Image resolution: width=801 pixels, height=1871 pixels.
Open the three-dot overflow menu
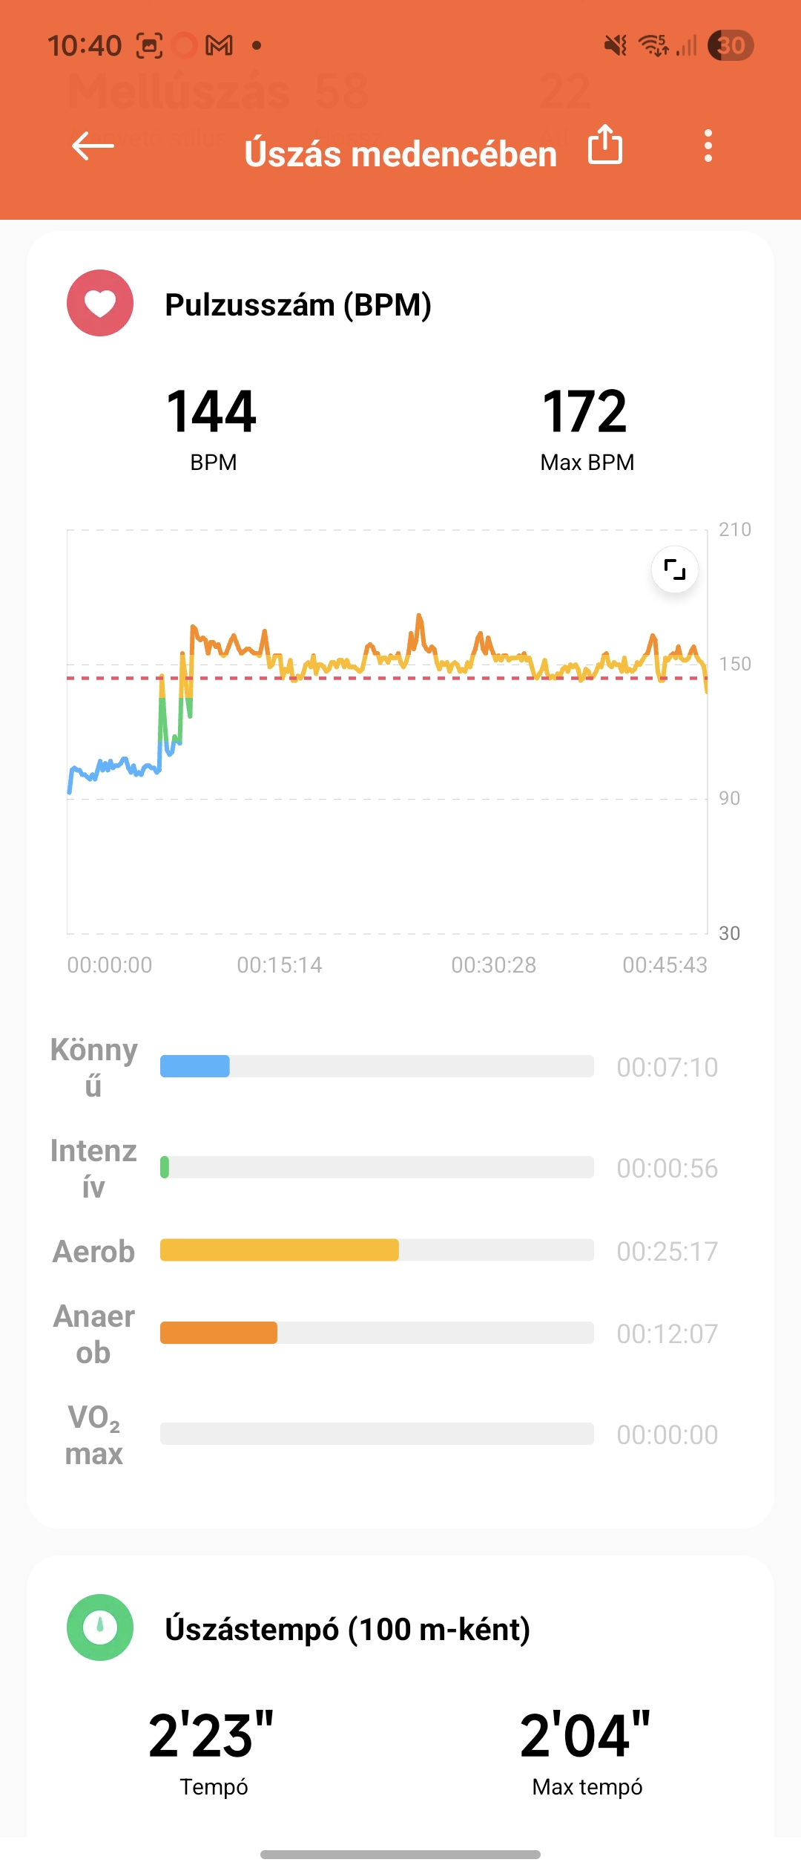pos(708,146)
